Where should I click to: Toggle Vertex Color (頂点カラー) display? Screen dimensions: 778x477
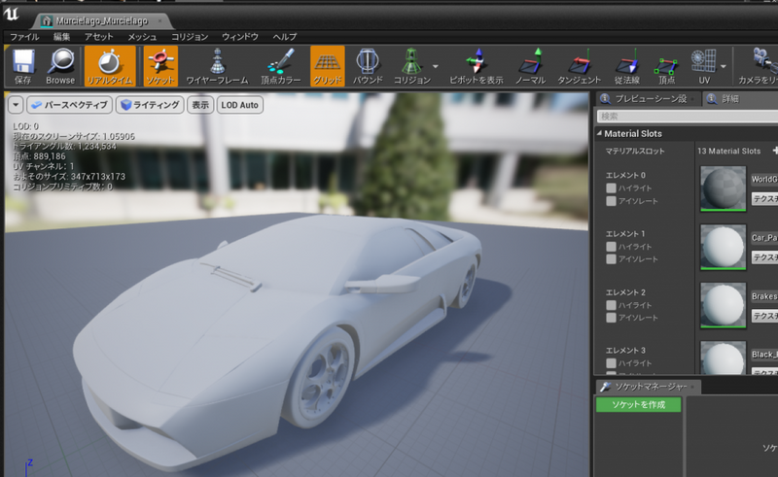(281, 66)
